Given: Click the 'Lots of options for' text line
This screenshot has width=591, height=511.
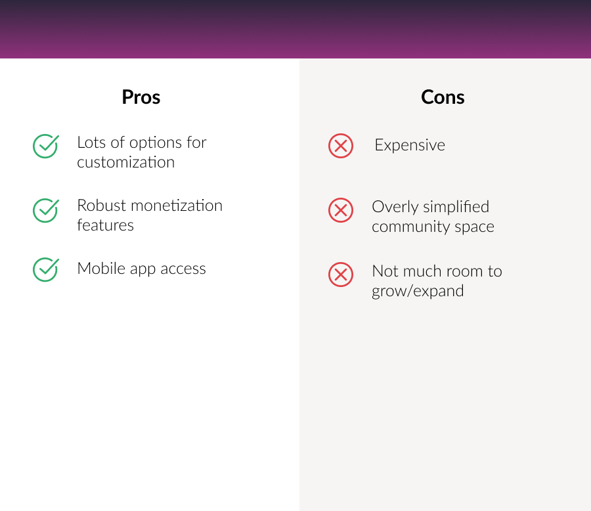Looking at the screenshot, I should (x=141, y=143).
